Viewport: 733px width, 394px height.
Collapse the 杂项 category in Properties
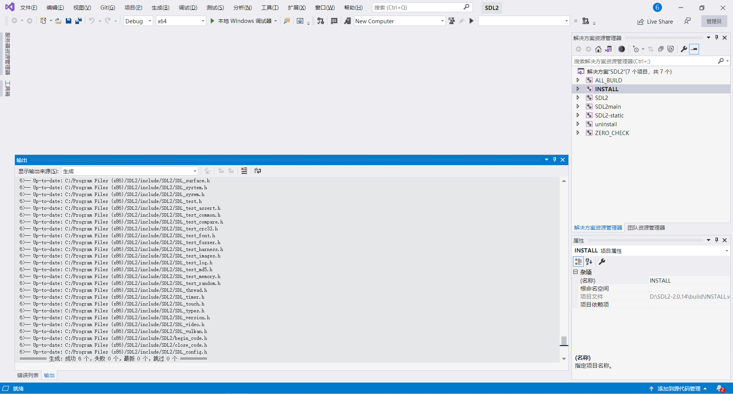(576, 272)
